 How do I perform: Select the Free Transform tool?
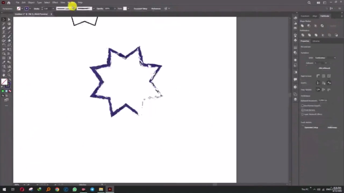click(9, 49)
